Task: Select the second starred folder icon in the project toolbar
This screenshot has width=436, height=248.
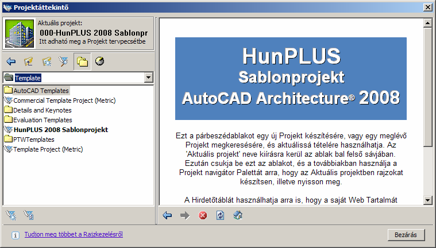Action: click(47, 61)
